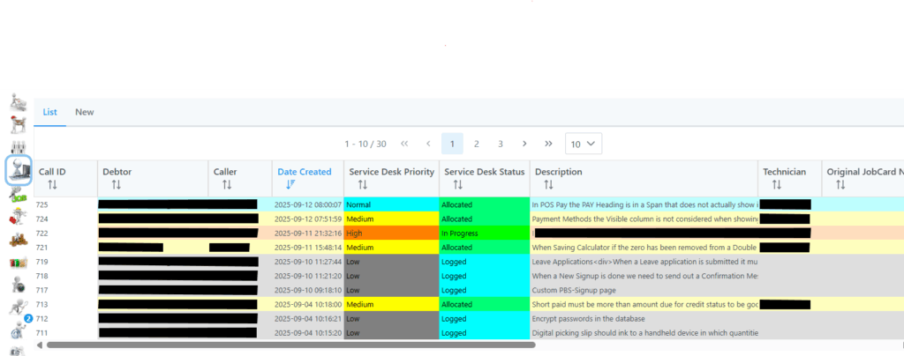Viewport: 904px width, 356px height.
Task: Sort the Technician column
Action: click(x=776, y=185)
